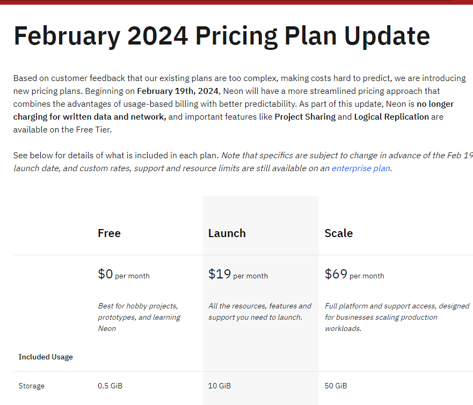Click the Scale plan description text

point(397,317)
